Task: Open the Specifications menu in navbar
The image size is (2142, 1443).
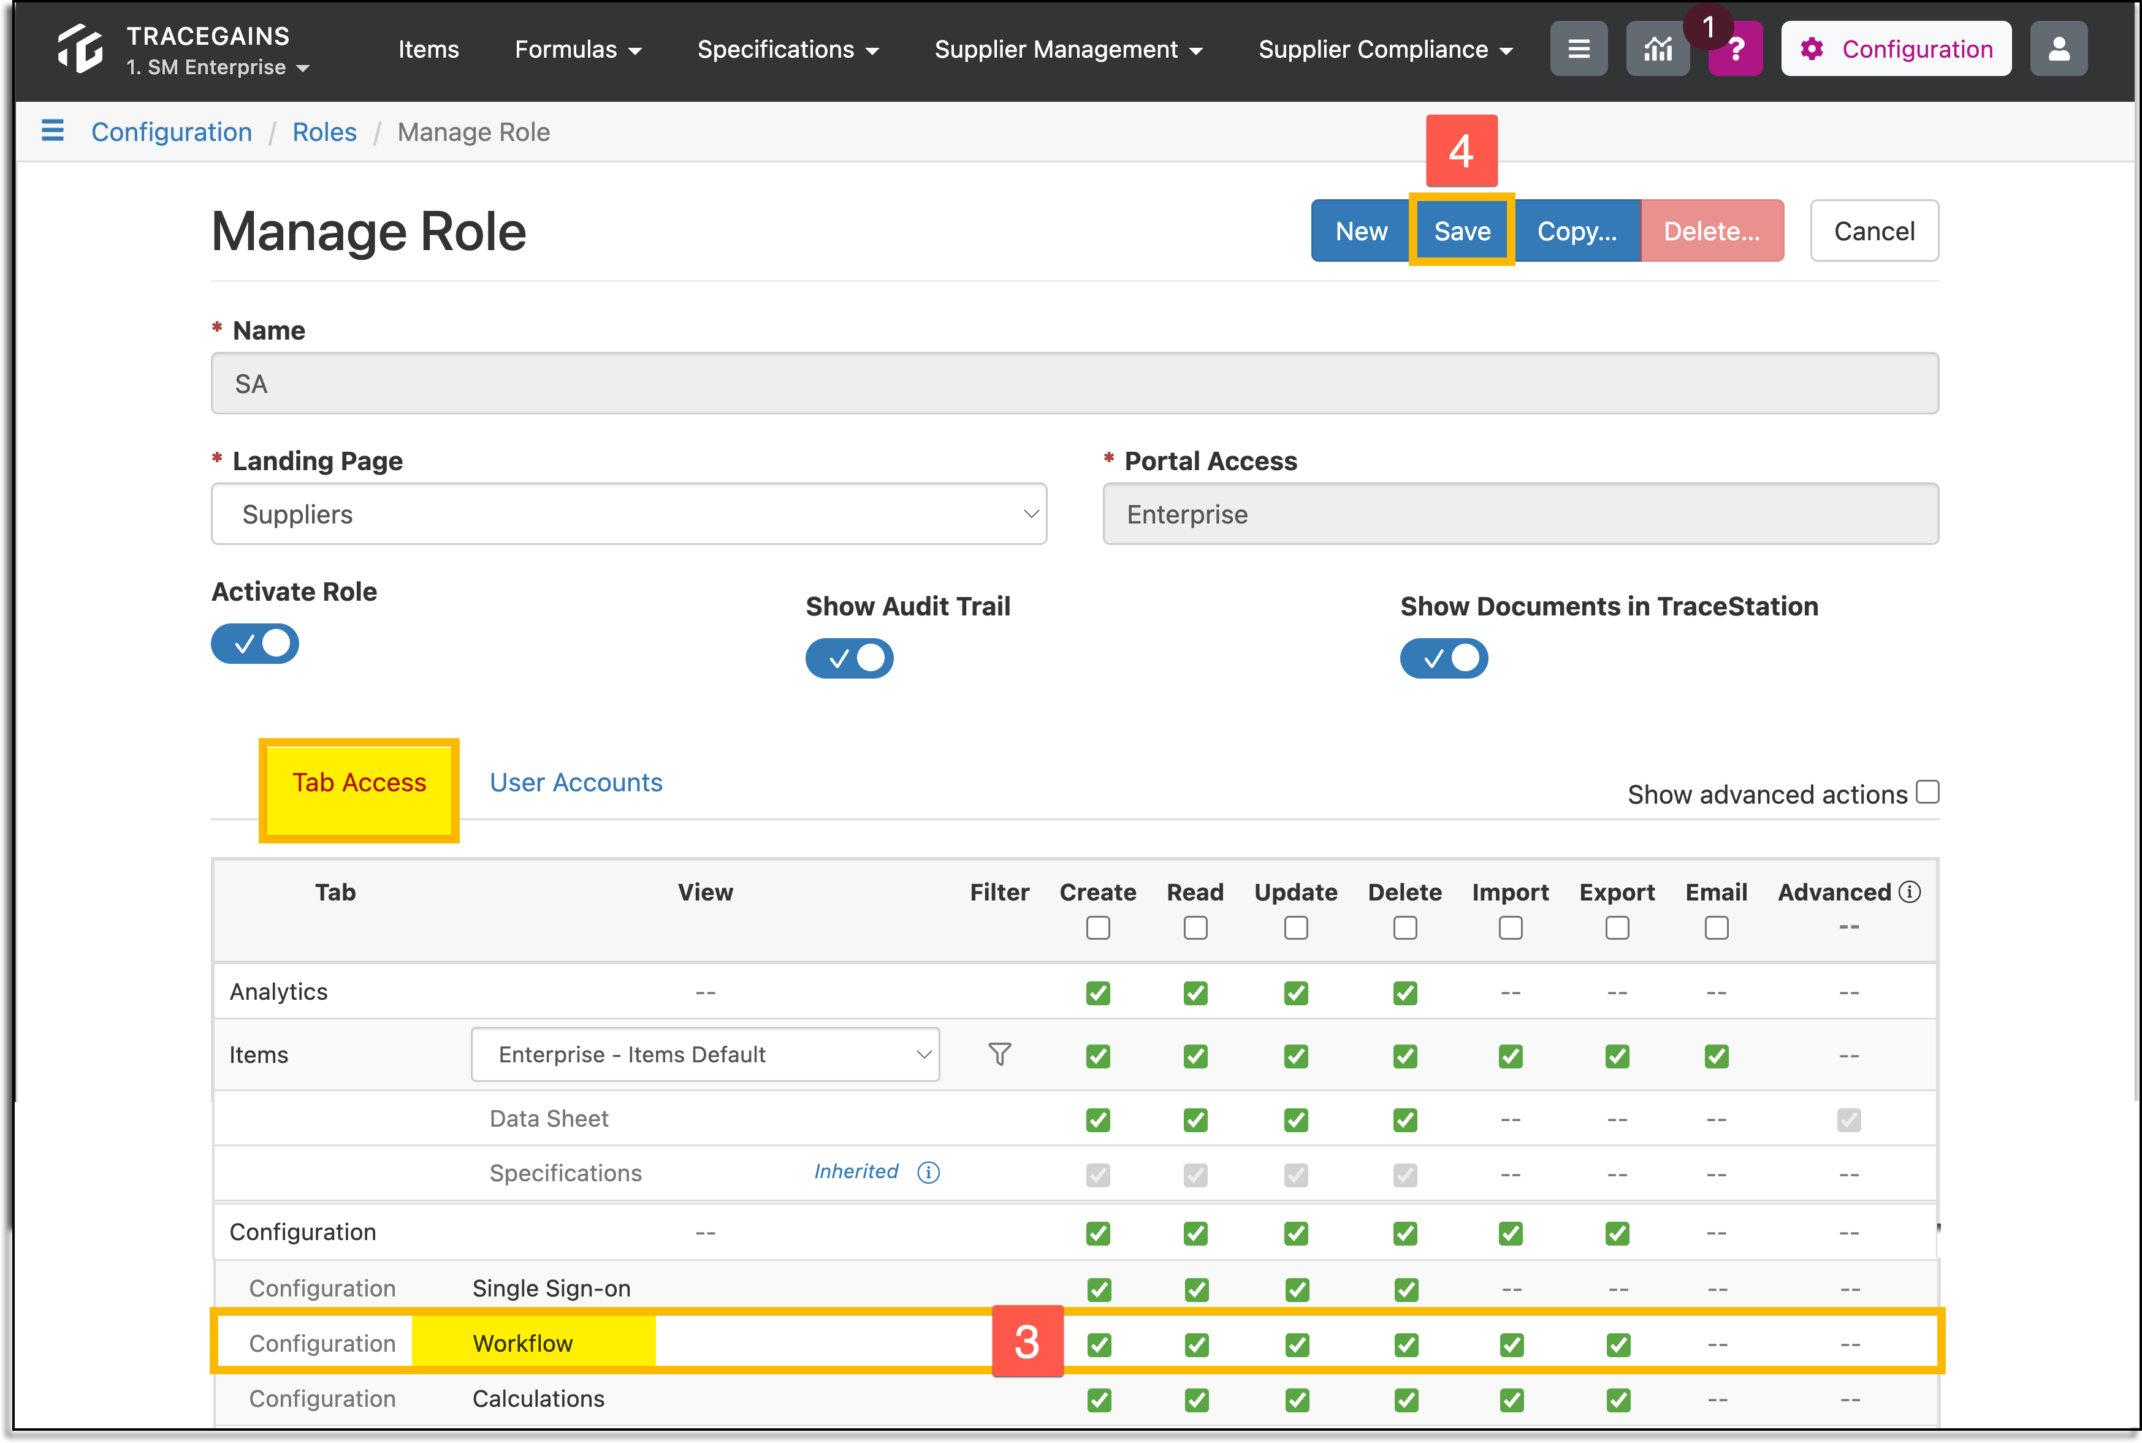Action: tap(788, 50)
